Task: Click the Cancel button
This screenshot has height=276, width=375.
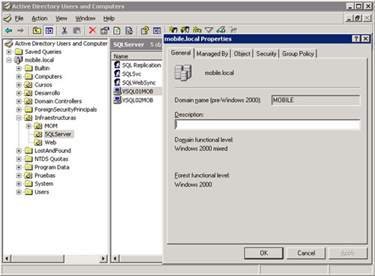Action: 306,253
